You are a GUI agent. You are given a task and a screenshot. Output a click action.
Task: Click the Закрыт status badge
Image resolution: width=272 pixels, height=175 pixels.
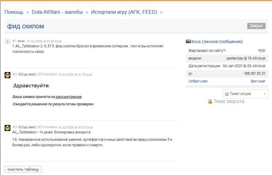click(x=256, y=26)
